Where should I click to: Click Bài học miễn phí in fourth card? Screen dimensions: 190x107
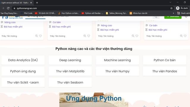158,30
